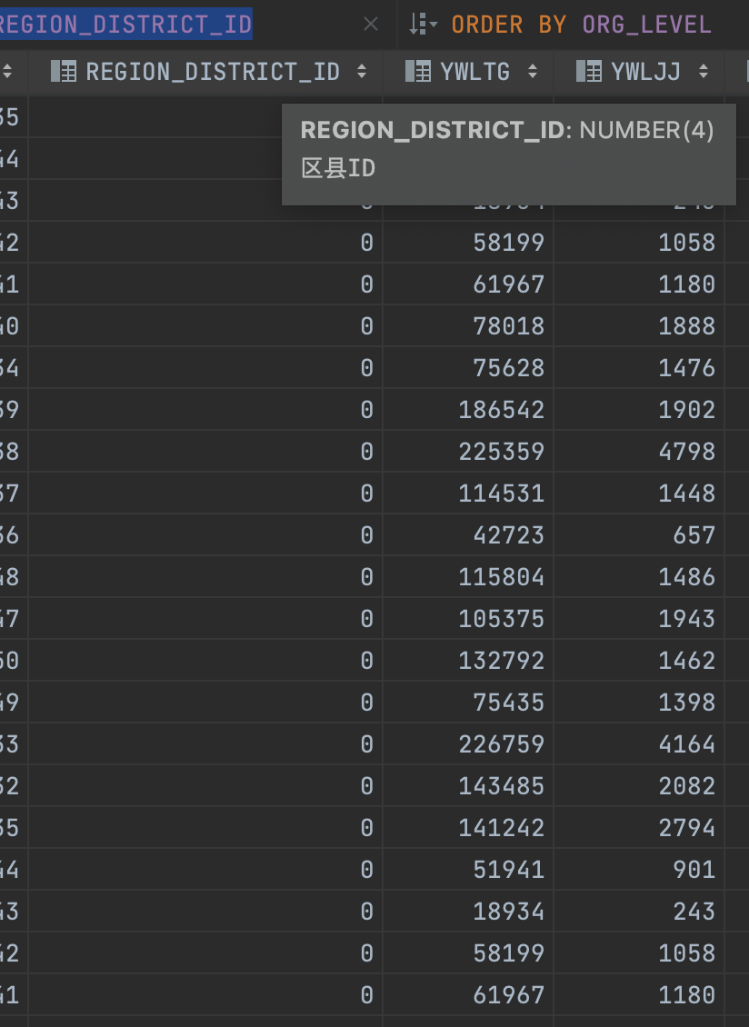Select REGION_DISTRICT_ID cell 0 in the 225359 row
Image resolution: width=749 pixels, height=1027 pixels.
[x=205, y=452]
